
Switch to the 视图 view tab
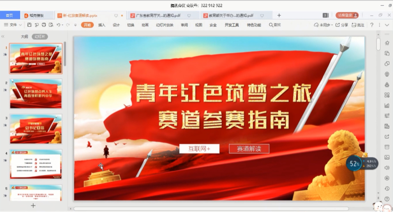pyautogui.click(x=199, y=25)
